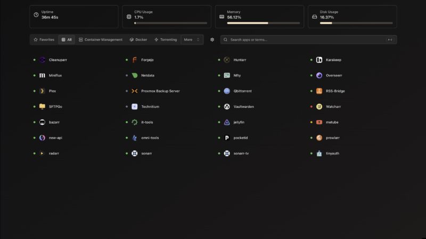Open the Docker category tab
Screen dimensions: 426x239
pos(138,40)
